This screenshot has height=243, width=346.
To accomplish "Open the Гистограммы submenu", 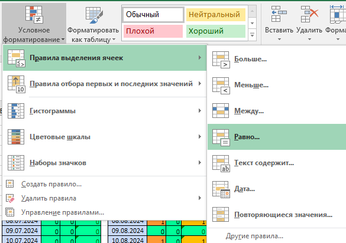I will coord(105,111).
